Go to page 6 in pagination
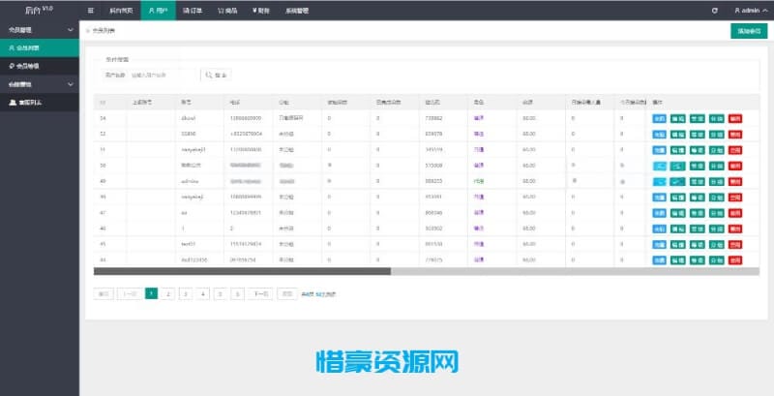Viewport: 774px width, 396px height. pyautogui.click(x=237, y=293)
